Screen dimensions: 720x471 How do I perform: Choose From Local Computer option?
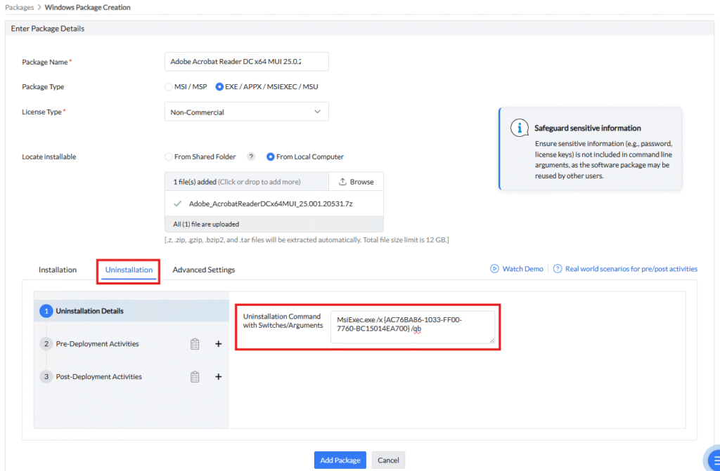(x=271, y=157)
